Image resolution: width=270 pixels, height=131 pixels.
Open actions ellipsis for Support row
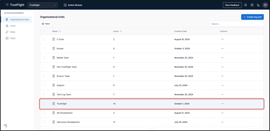pos(222,85)
